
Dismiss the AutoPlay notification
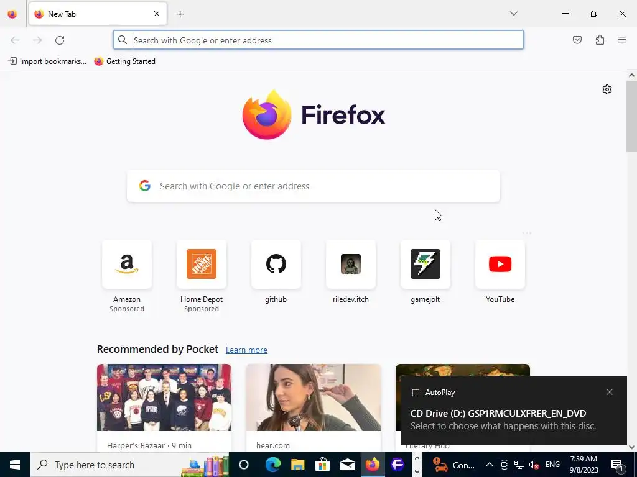610,393
